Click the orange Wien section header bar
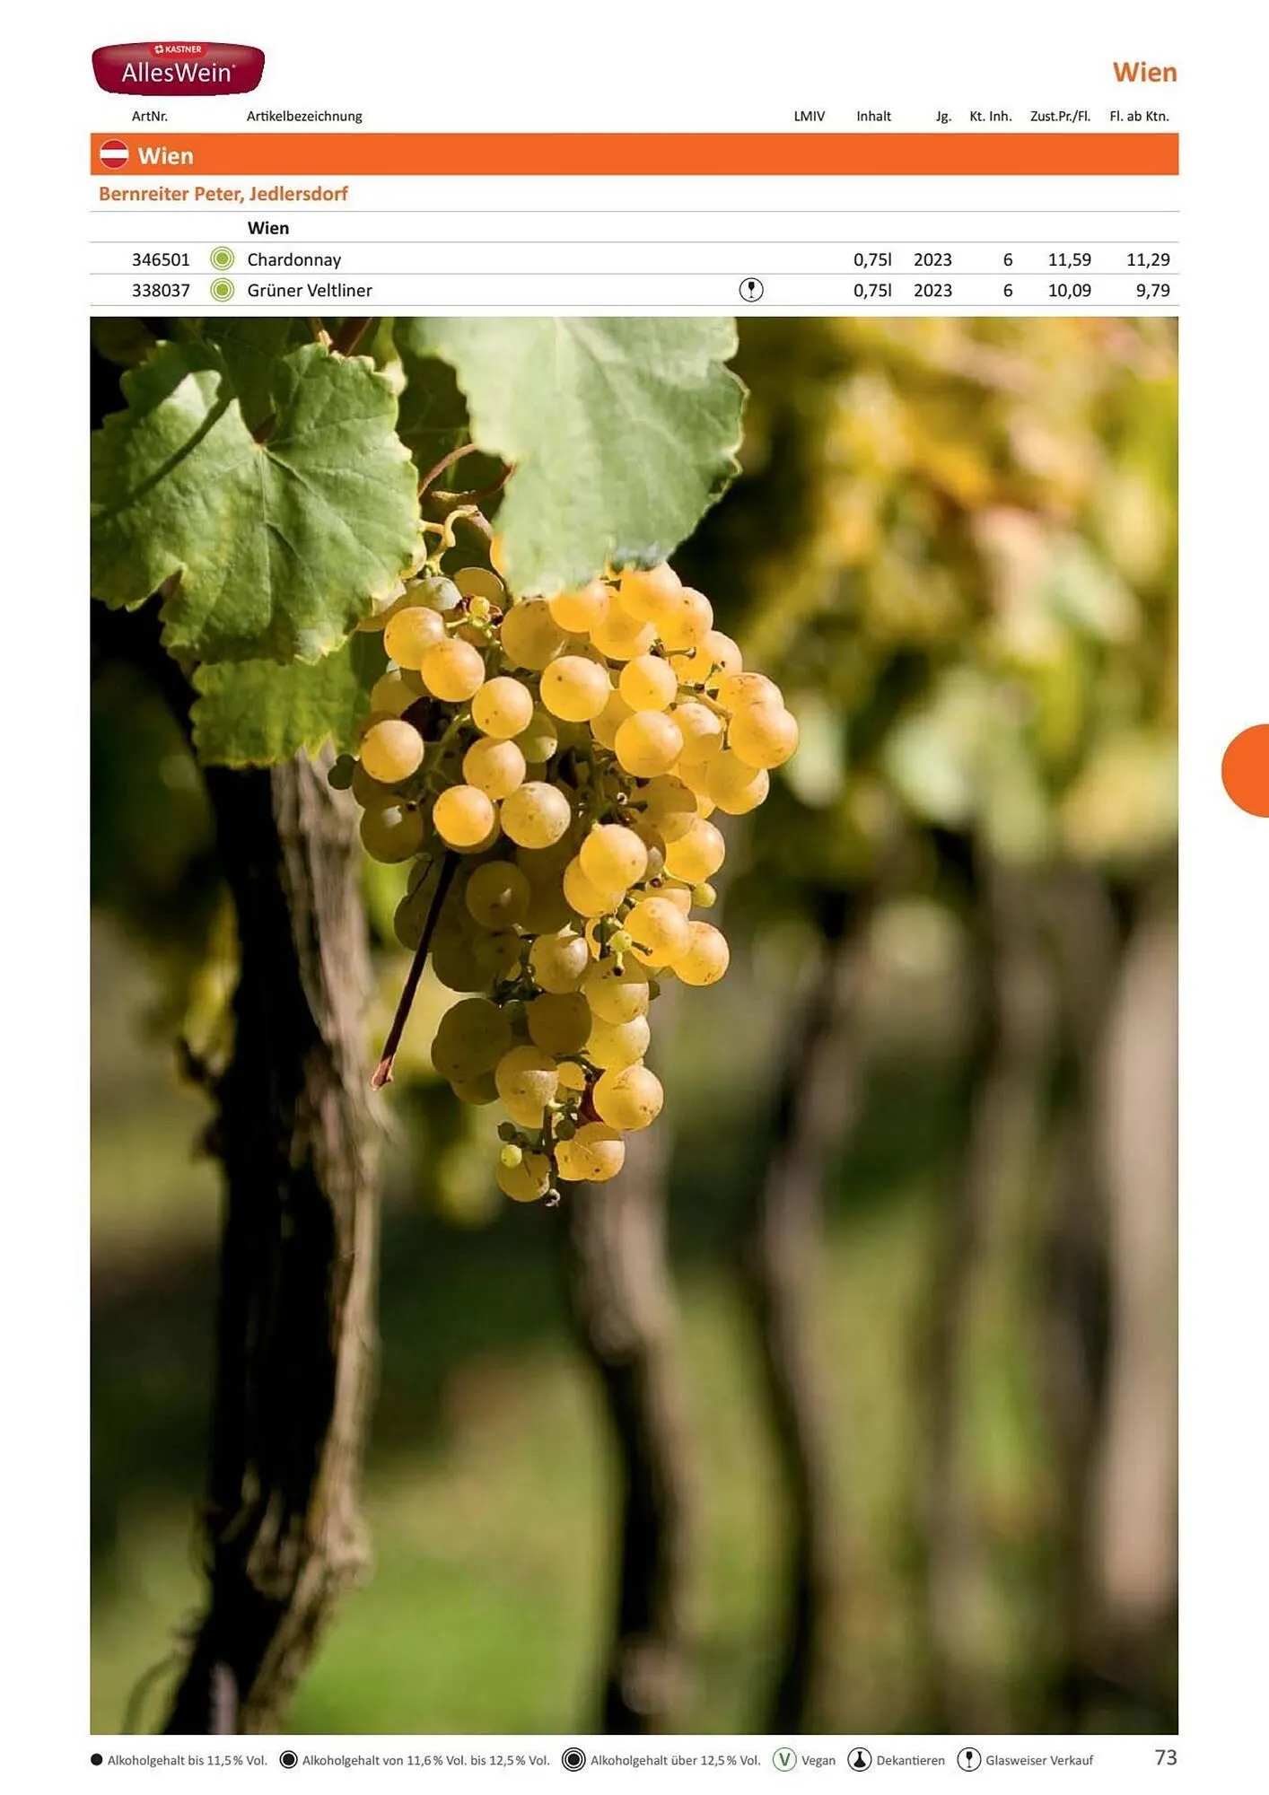The image size is (1269, 1795). [634, 154]
